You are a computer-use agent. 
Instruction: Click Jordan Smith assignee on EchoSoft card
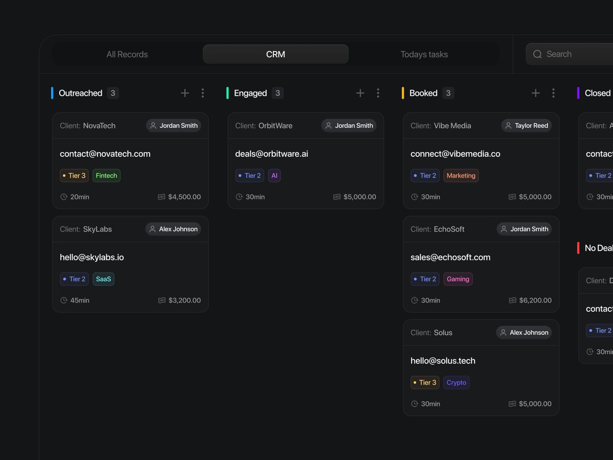(x=524, y=229)
